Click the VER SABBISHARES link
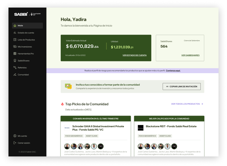 point(190,55)
